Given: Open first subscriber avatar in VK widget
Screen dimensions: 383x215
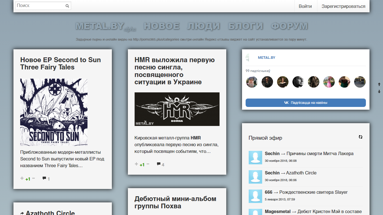Looking at the screenshot, I should point(252,82).
